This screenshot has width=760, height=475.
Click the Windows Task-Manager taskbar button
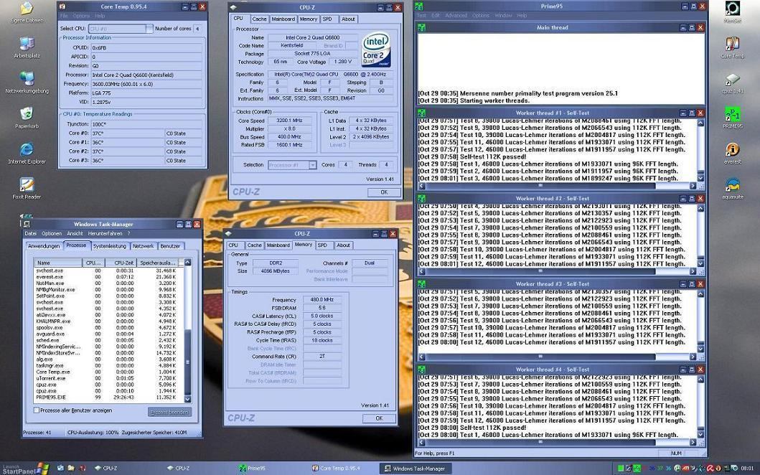416,469
